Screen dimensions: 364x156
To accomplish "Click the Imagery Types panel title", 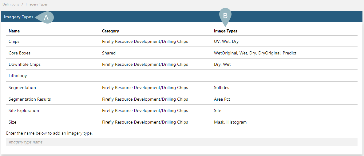I will 18,17.
